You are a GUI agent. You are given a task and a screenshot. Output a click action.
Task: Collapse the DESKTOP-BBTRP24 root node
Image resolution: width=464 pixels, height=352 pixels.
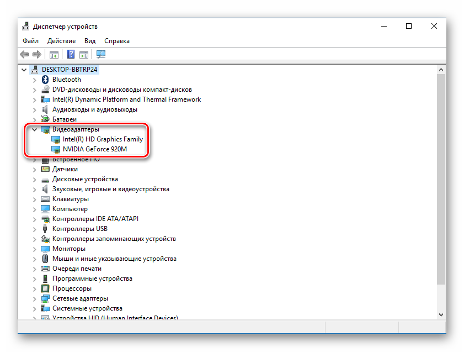pos(24,70)
